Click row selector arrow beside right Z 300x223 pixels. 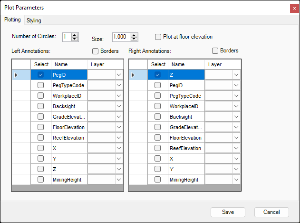(133, 75)
